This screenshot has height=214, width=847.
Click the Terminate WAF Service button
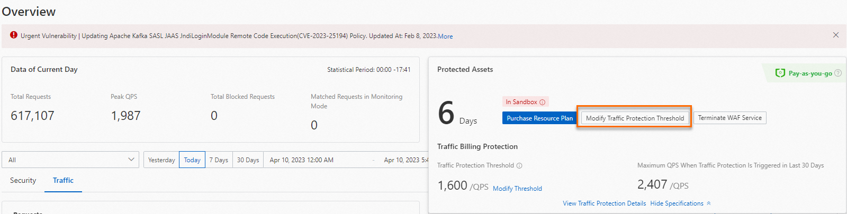coord(729,118)
